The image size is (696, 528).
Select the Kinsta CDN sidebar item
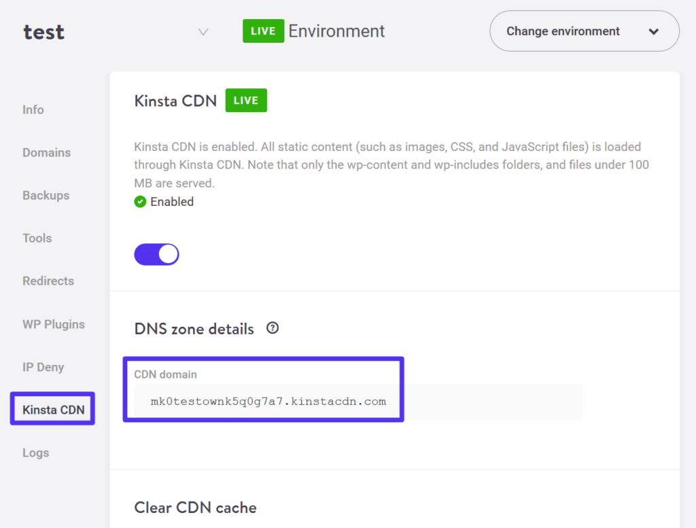(x=52, y=409)
